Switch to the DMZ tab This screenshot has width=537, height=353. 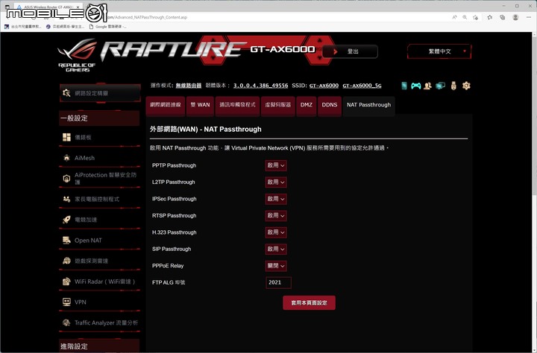point(307,105)
